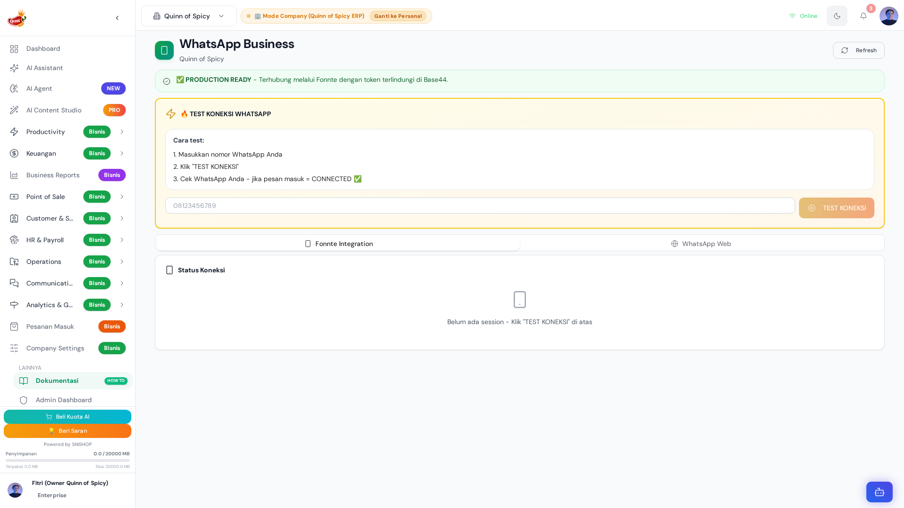
Task: Click the Bisnis badge beside Company Settings
Action: pos(112,348)
